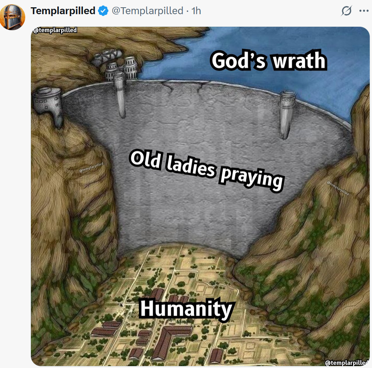The width and height of the screenshot is (372, 368).
Task: Open the 1h timestamp link
Action: point(196,11)
